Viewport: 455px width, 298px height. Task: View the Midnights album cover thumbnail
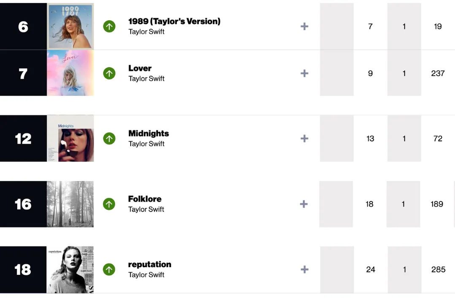(x=70, y=139)
